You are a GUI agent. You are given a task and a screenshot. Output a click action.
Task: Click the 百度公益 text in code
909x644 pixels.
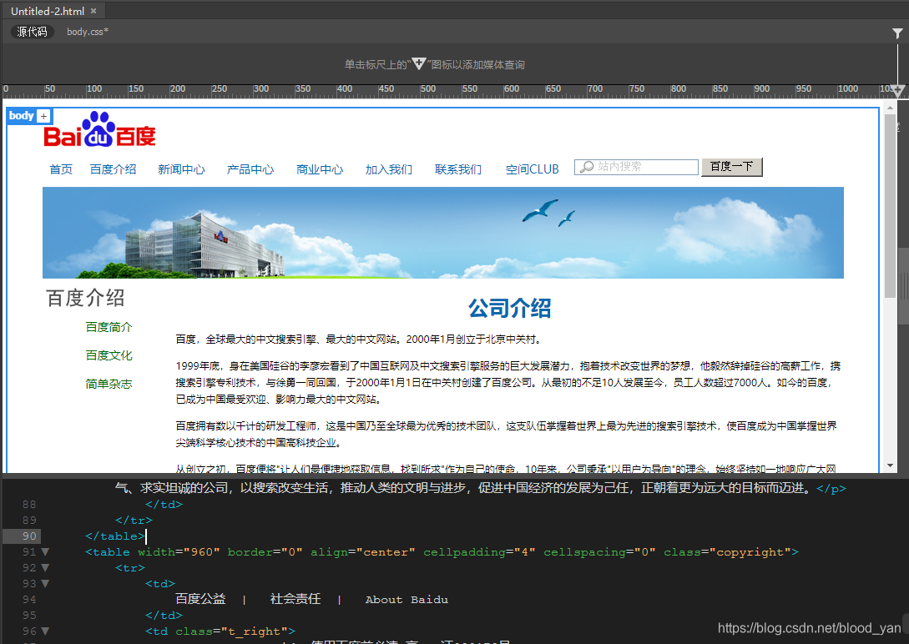click(200, 600)
